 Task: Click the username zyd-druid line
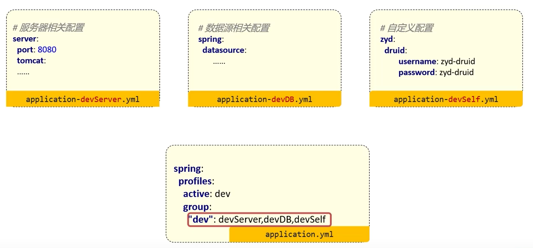[436, 61]
